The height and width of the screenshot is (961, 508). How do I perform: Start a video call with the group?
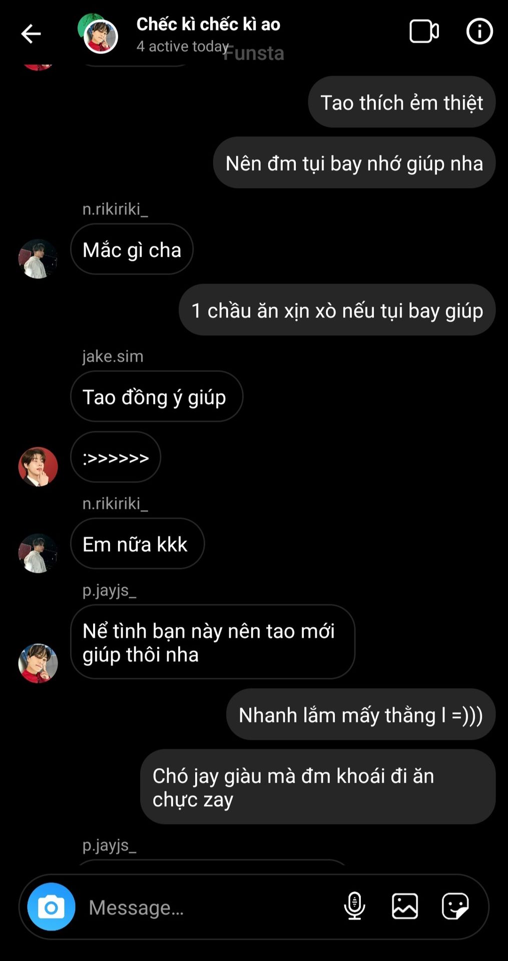(x=424, y=32)
